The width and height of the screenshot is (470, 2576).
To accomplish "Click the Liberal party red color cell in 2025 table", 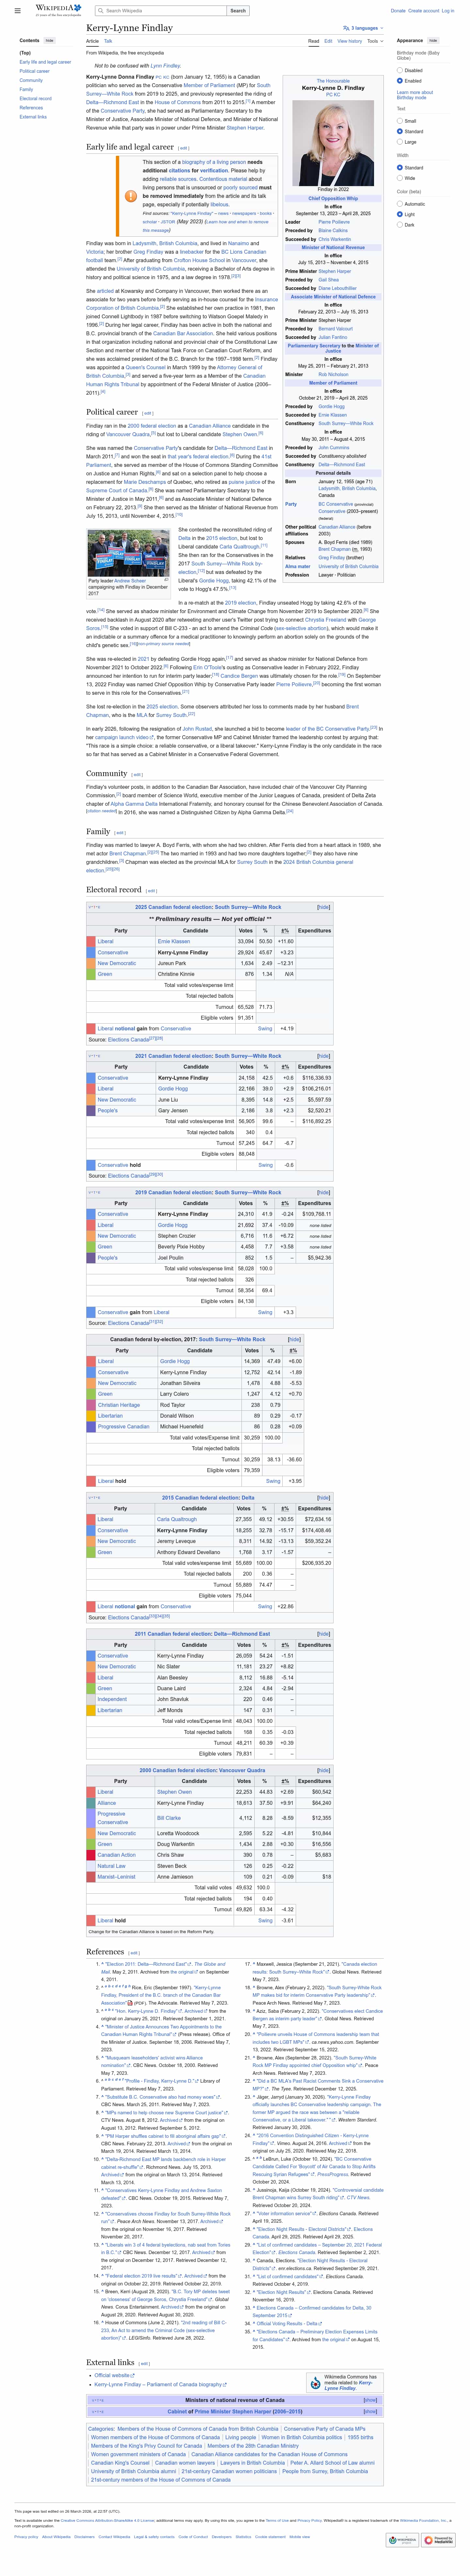I will pyautogui.click(x=91, y=941).
